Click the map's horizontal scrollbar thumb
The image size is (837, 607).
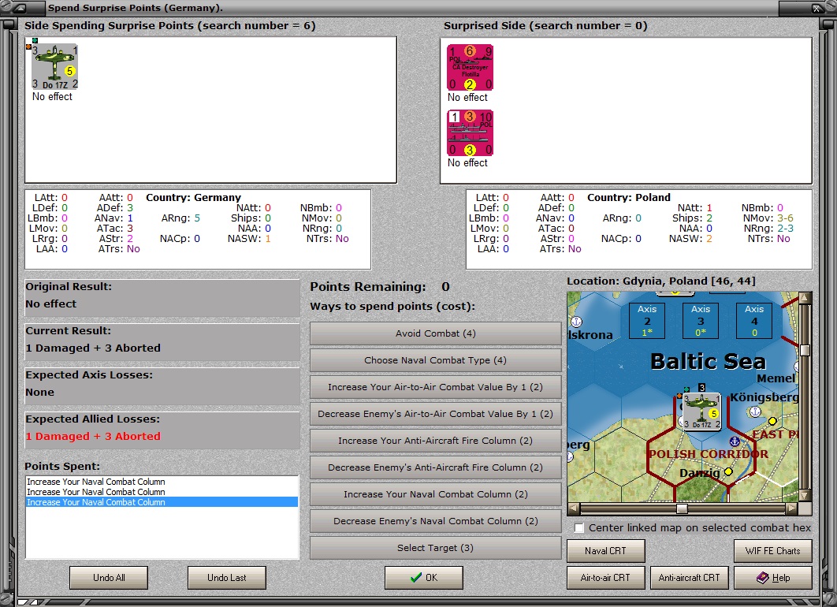(682, 508)
